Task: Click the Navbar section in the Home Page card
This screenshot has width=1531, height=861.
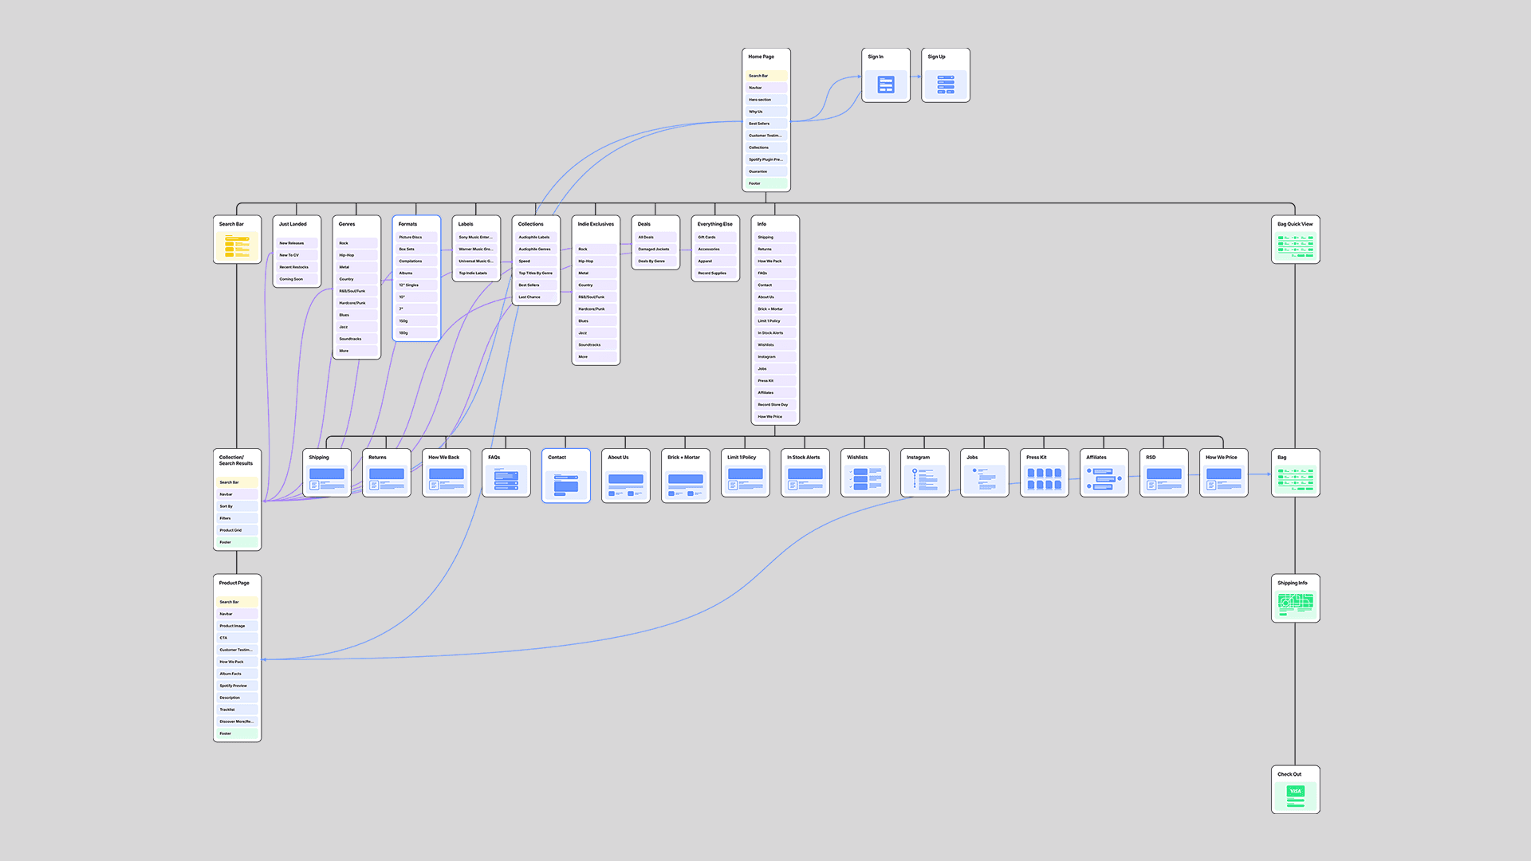Action: (x=765, y=88)
